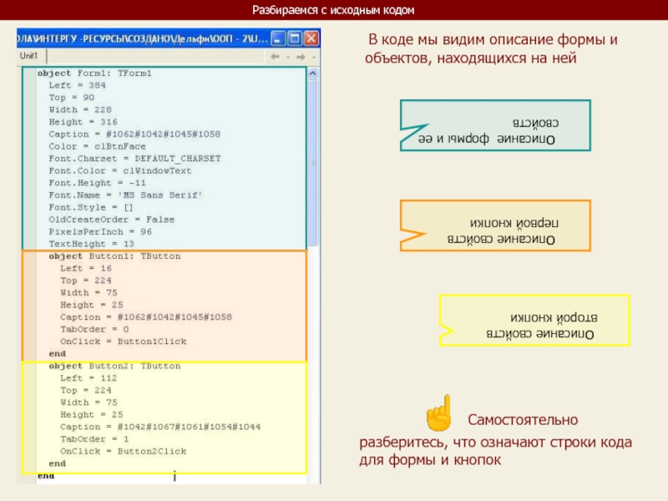Click the back navigation arrow

pyautogui.click(x=276, y=57)
